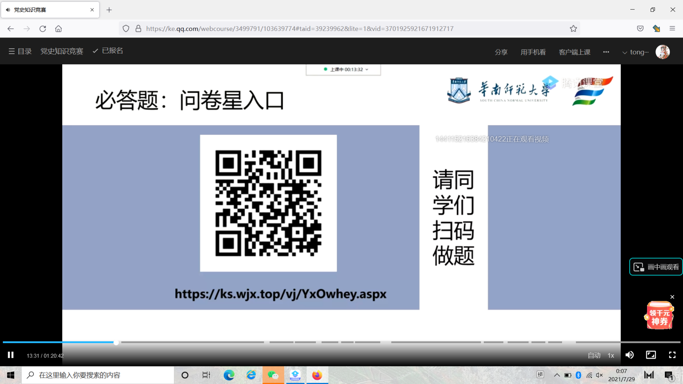The height and width of the screenshot is (384, 683).
Task: Open the clock showing 0:07 2021/7/29
Action: (x=622, y=375)
